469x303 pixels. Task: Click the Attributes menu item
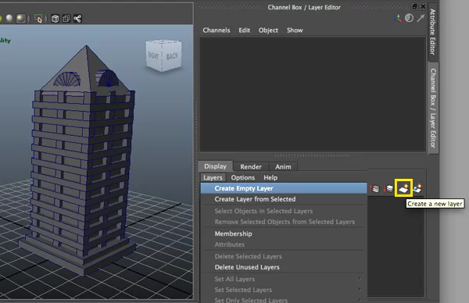tap(284, 244)
